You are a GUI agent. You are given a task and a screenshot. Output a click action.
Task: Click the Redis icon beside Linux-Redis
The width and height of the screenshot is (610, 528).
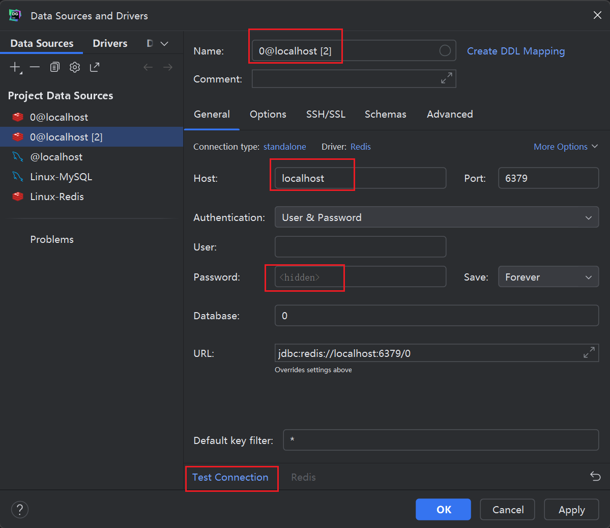18,196
